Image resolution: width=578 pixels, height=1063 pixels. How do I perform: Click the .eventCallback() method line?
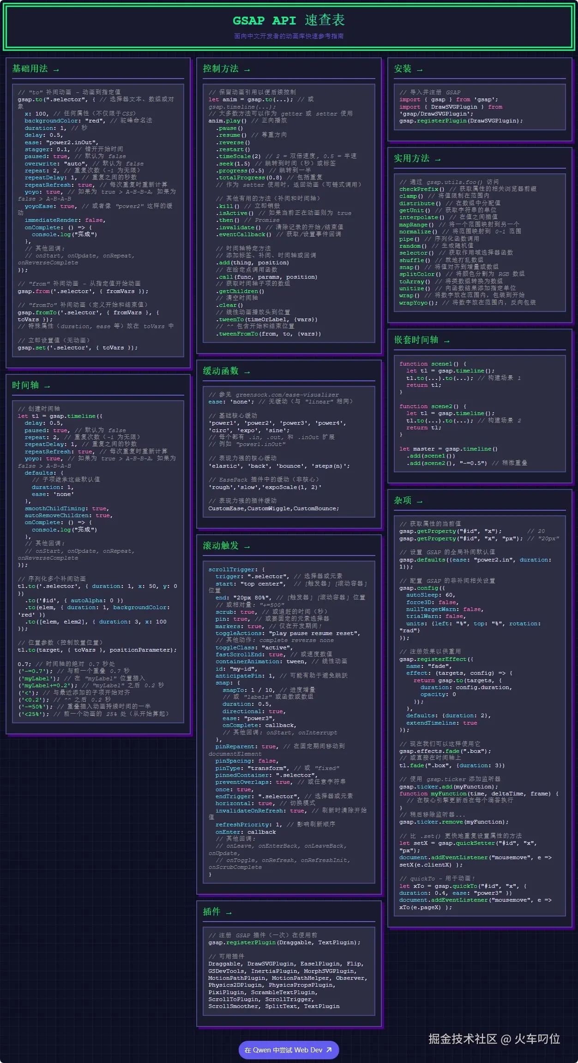pyautogui.click(x=278, y=234)
